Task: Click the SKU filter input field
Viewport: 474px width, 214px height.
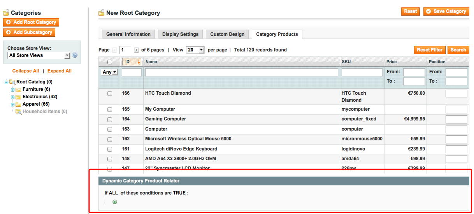Action: point(362,72)
